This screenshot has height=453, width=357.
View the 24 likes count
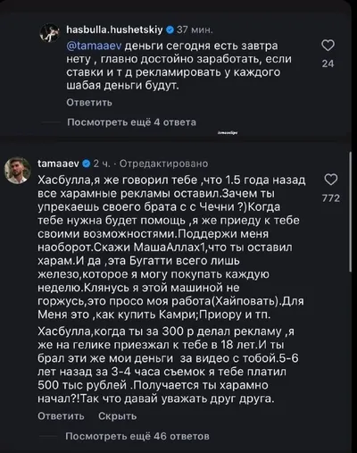pos(328,63)
